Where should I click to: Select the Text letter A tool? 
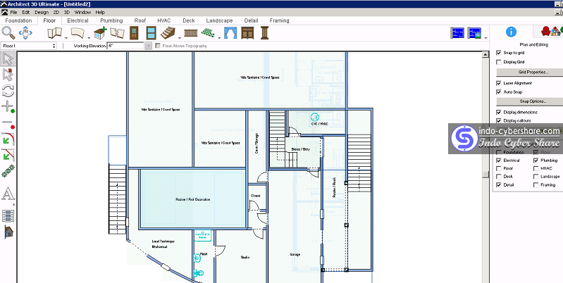(8, 194)
